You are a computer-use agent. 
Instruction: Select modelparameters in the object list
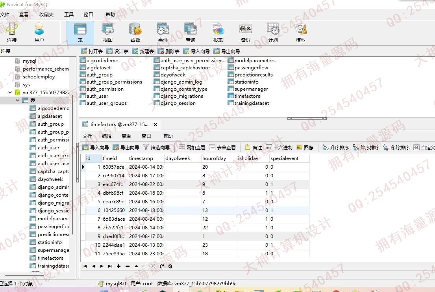click(x=255, y=61)
